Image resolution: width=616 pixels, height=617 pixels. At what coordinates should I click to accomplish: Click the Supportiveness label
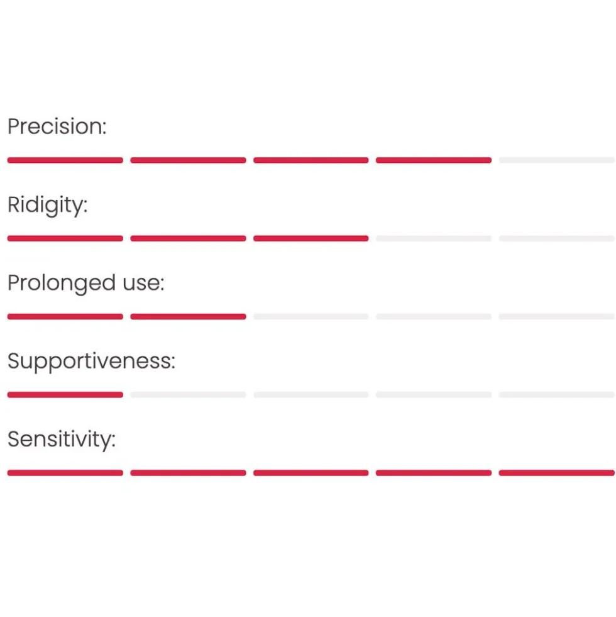coord(91,362)
